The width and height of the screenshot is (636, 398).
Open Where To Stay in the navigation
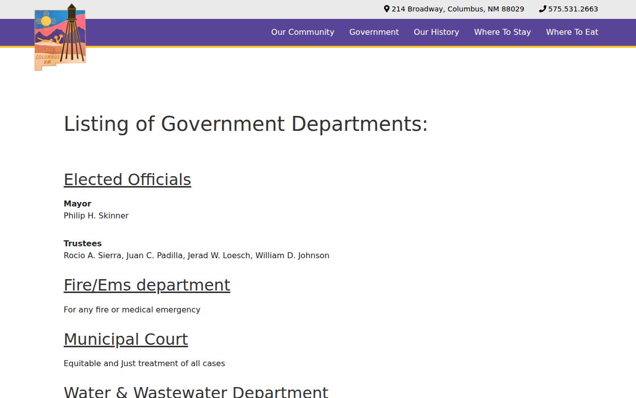[502, 32]
